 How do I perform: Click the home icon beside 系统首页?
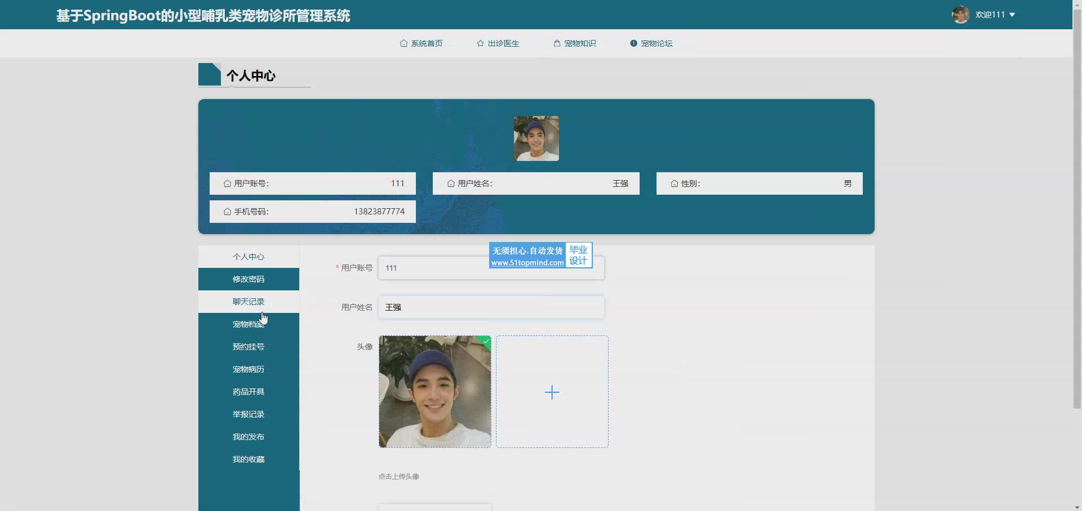403,43
